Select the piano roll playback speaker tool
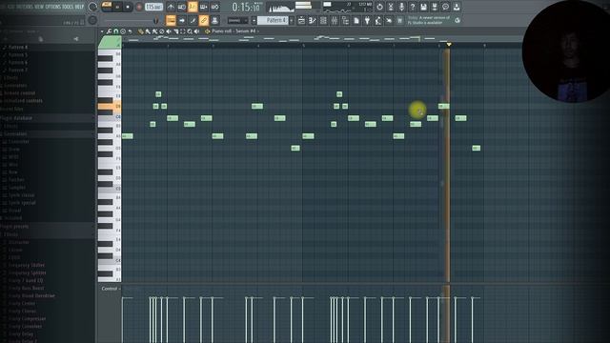This screenshot has height=343, width=610. (x=197, y=31)
